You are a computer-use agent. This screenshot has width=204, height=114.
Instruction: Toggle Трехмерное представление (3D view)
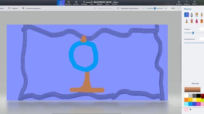(127, 8)
